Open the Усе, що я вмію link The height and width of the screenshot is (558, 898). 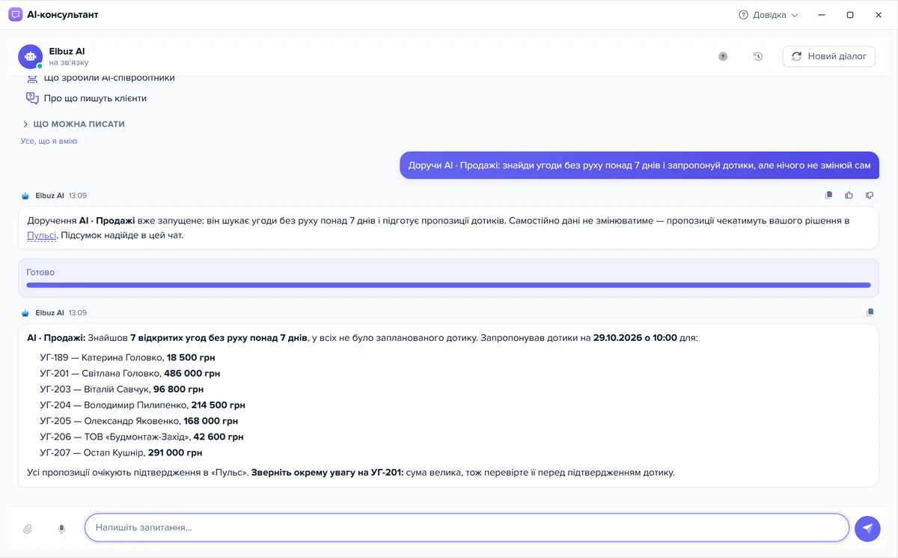pos(49,141)
